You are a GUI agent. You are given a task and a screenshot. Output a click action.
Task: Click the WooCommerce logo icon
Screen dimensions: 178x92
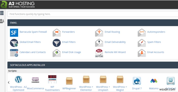click(35, 80)
